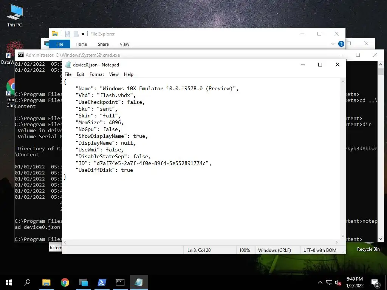Open the notification center icon
387x290 pixels.
pos(375,283)
